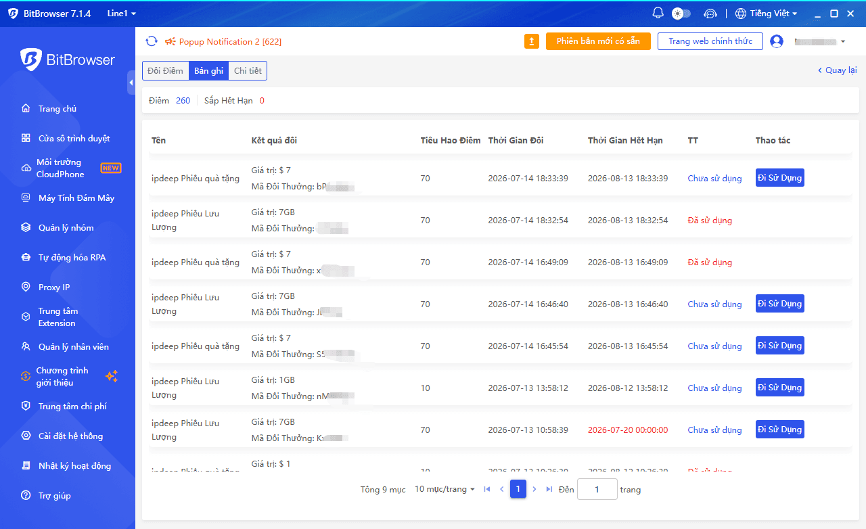Click Đi Sử Dụng for 18:33:39 row
The width and height of the screenshot is (866, 529).
point(779,178)
